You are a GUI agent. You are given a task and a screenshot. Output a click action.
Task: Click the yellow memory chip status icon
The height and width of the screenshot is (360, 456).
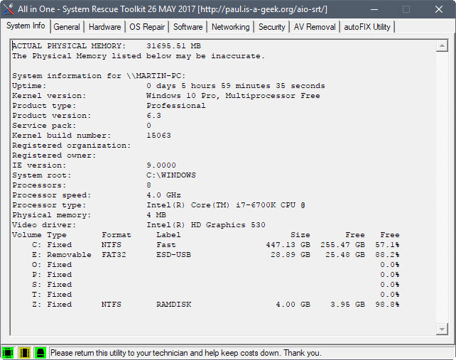(x=24, y=353)
